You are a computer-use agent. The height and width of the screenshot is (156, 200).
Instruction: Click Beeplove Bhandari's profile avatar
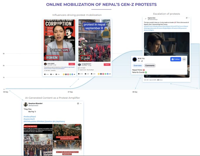(x=25, y=104)
